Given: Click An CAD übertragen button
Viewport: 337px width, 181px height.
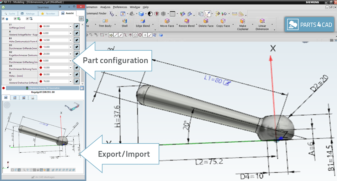Looking at the screenshot, I should 43,177.
